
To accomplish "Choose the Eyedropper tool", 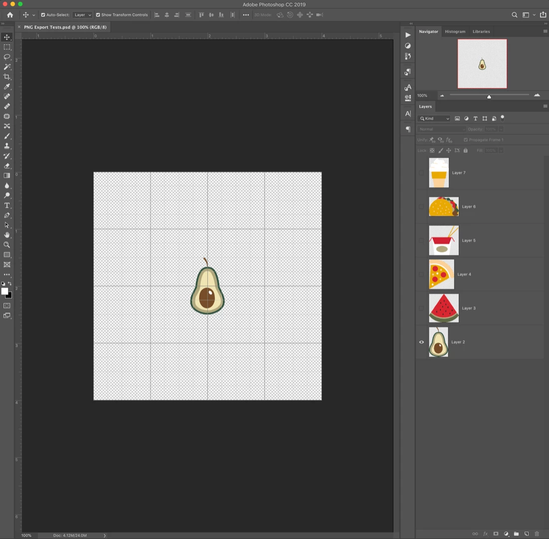I will coord(6,86).
